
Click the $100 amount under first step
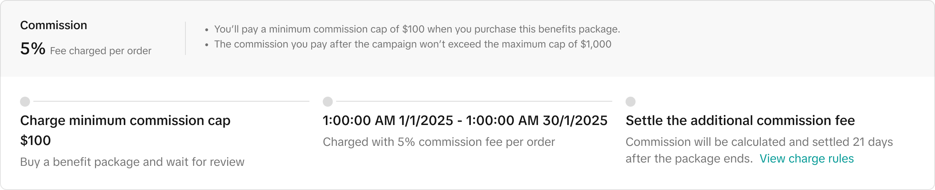coord(35,140)
